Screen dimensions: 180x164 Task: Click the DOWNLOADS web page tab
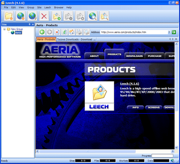point(134,56)
